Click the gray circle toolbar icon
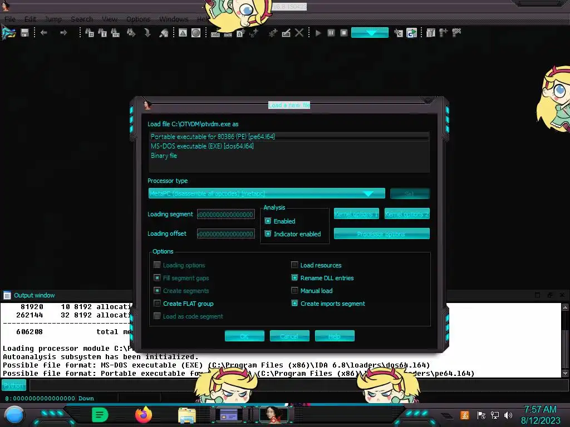 point(196,33)
